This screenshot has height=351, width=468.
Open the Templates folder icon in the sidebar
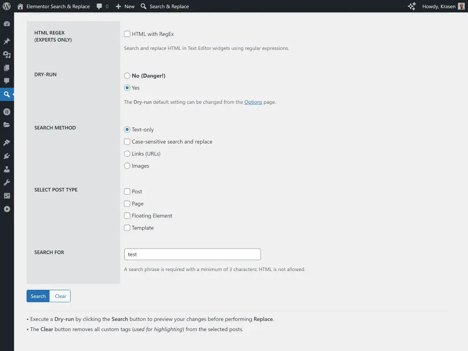[6, 124]
